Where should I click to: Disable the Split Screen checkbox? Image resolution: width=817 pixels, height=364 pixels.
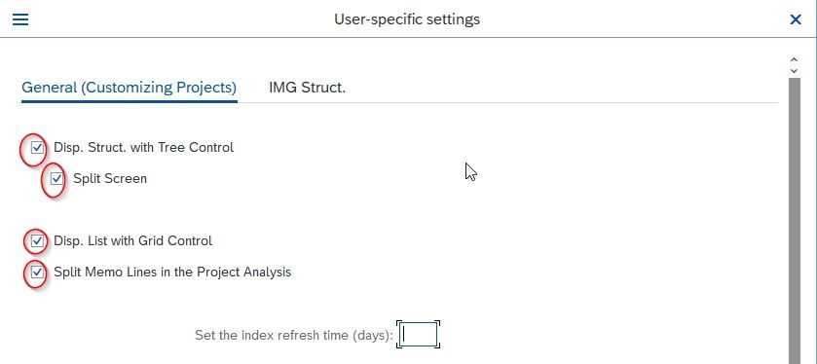pyautogui.click(x=56, y=179)
